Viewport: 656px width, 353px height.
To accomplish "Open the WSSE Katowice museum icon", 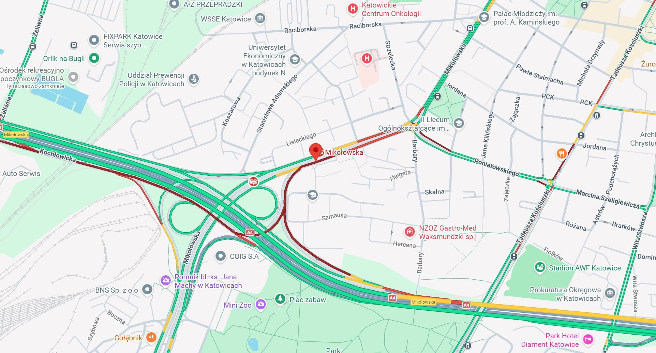I will [x=260, y=18].
